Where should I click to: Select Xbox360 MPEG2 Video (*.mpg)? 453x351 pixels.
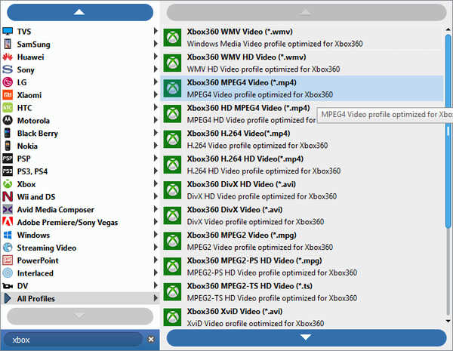coord(302,241)
